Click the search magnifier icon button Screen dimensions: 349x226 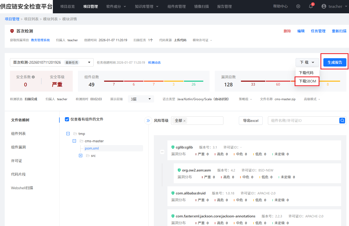(342, 121)
